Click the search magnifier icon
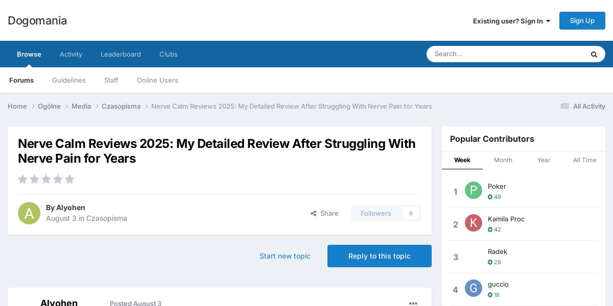The image size is (613, 306). 594,54
